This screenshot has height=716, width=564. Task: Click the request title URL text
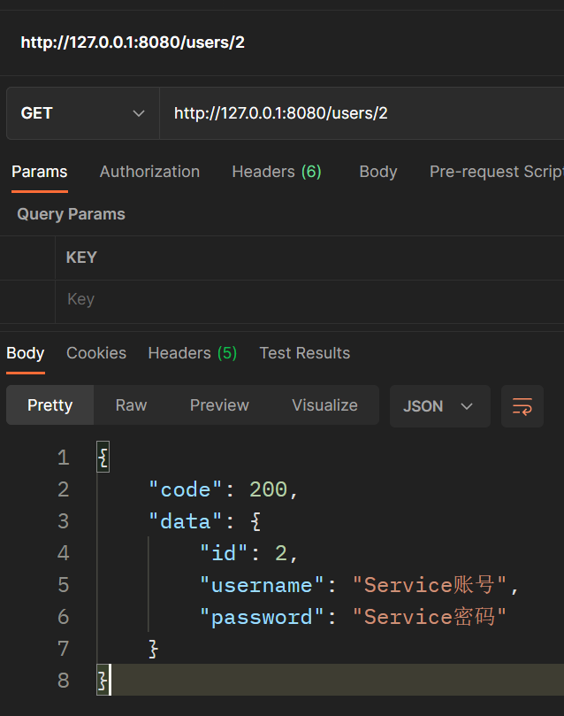[133, 42]
